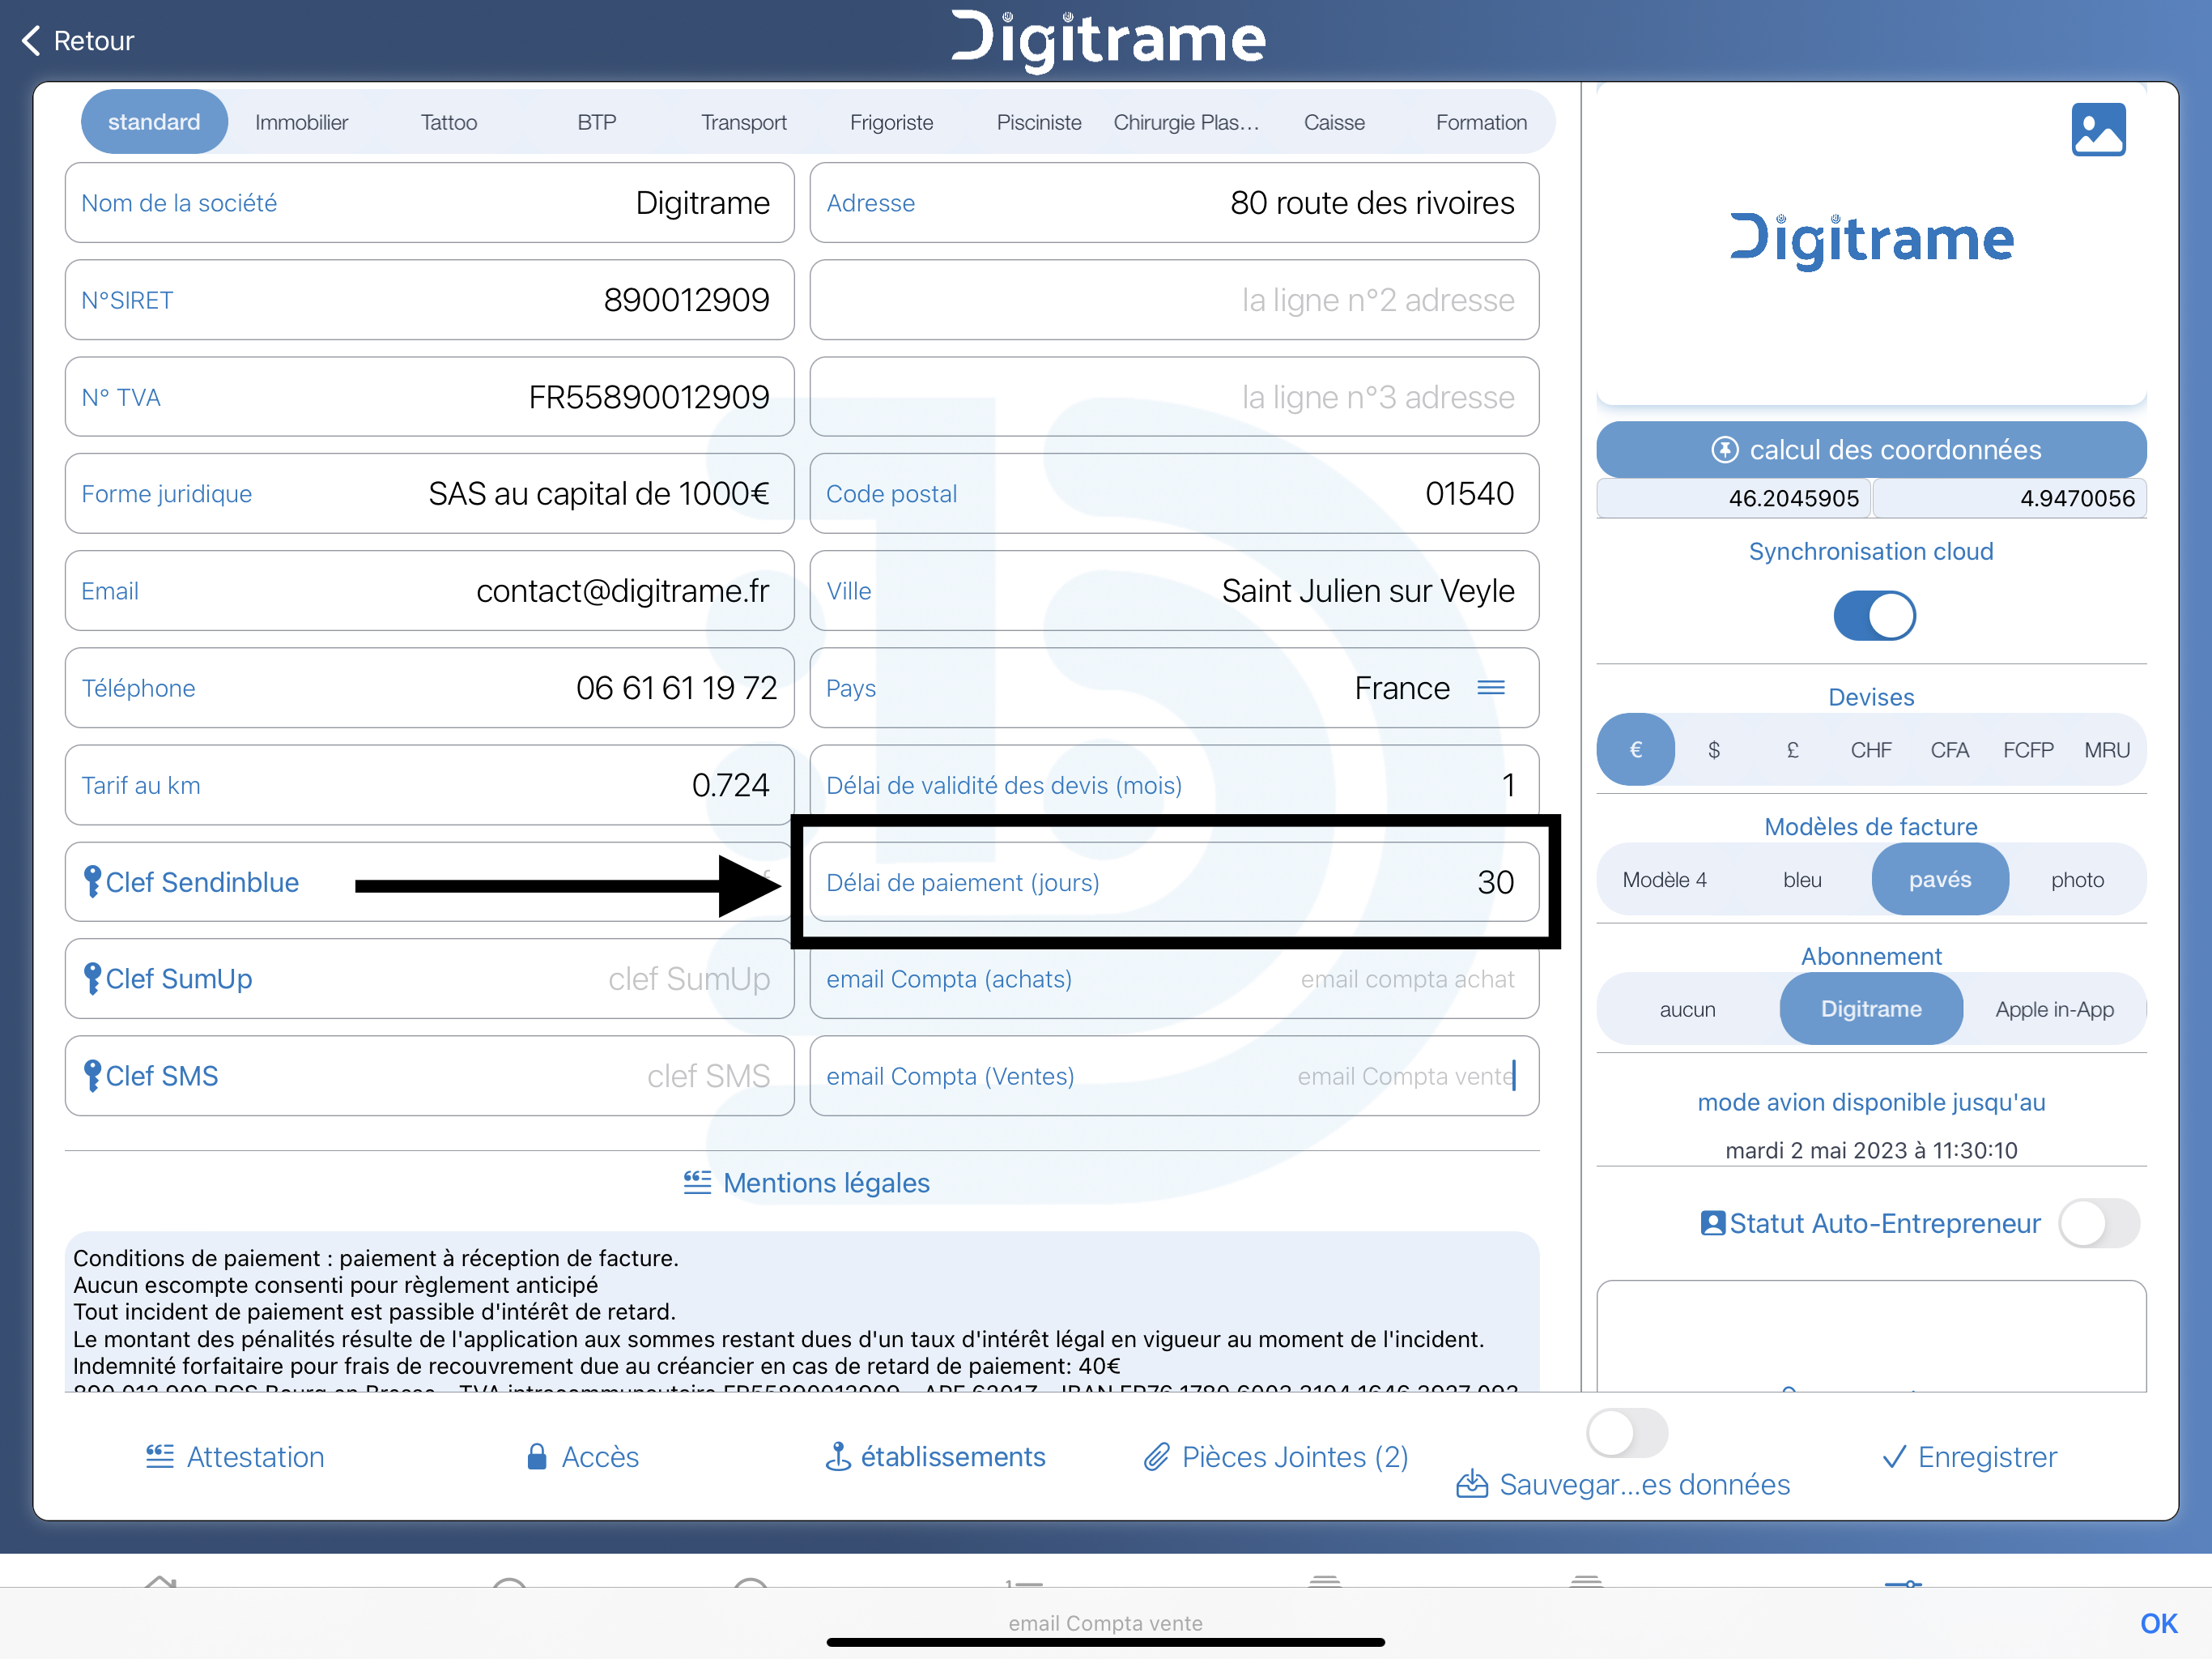Switch to the Chirurgie Plas… tab
2212x1659 pixels.
coord(1187,122)
